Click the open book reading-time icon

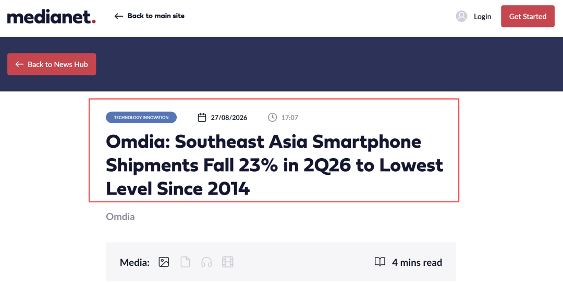[380, 262]
